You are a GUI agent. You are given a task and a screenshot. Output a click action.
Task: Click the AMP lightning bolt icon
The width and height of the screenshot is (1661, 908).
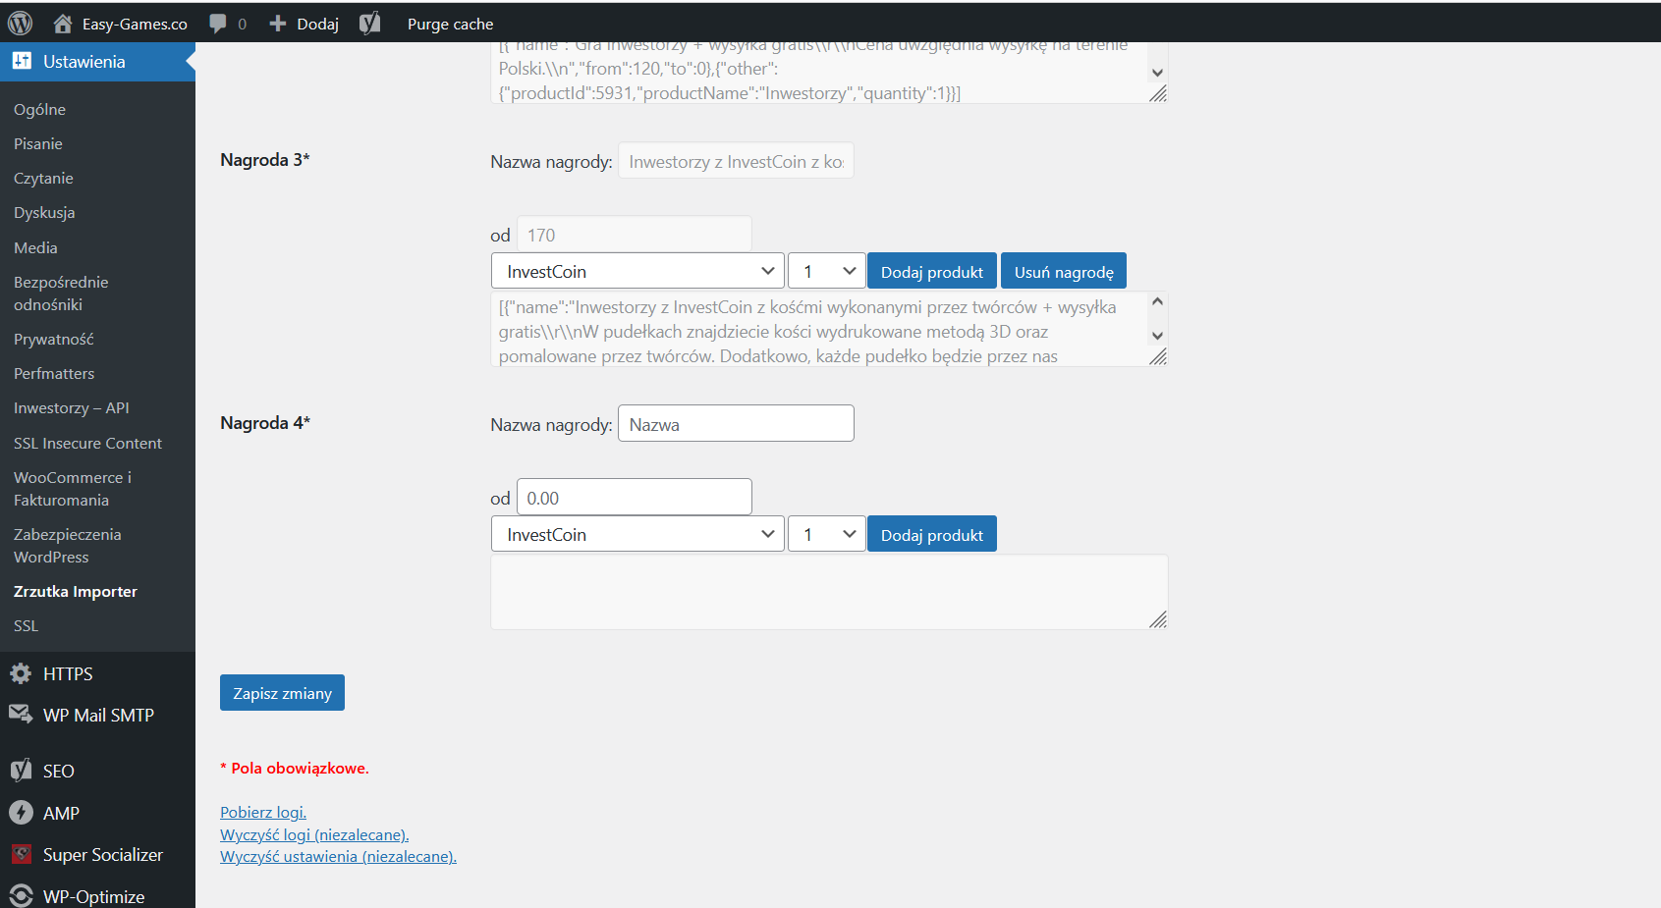[x=21, y=813]
